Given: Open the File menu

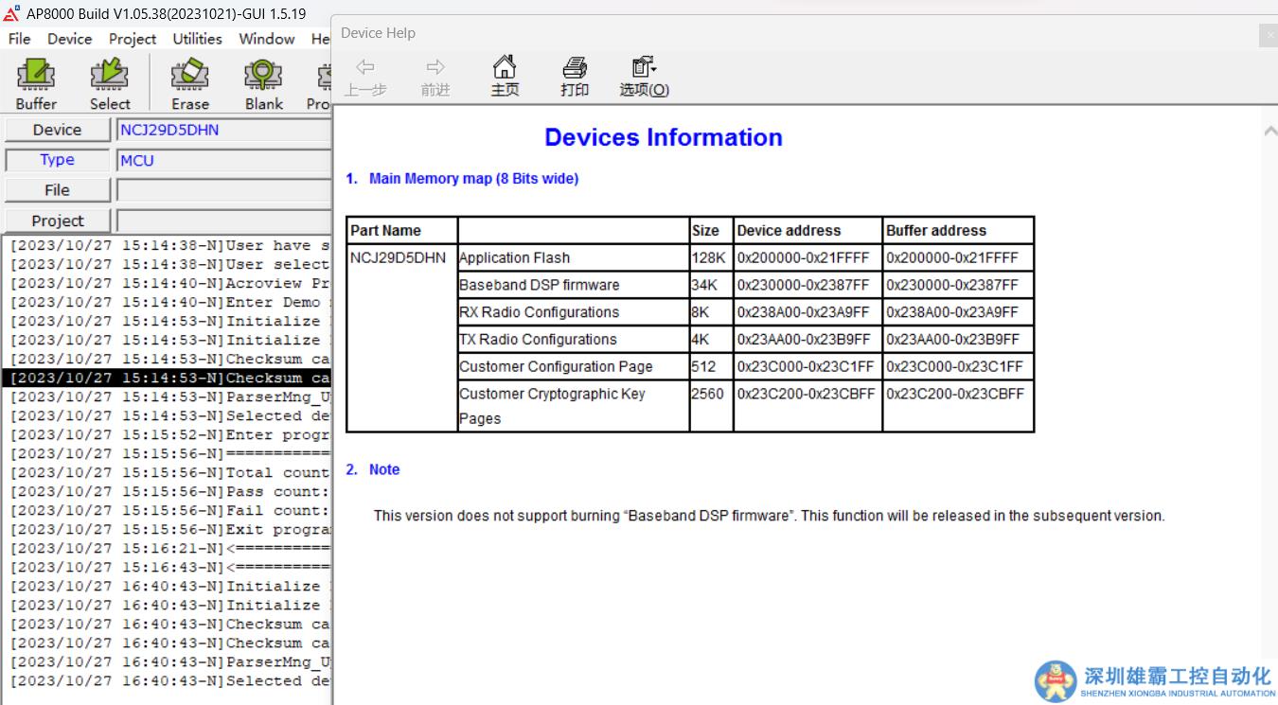Looking at the screenshot, I should point(19,39).
